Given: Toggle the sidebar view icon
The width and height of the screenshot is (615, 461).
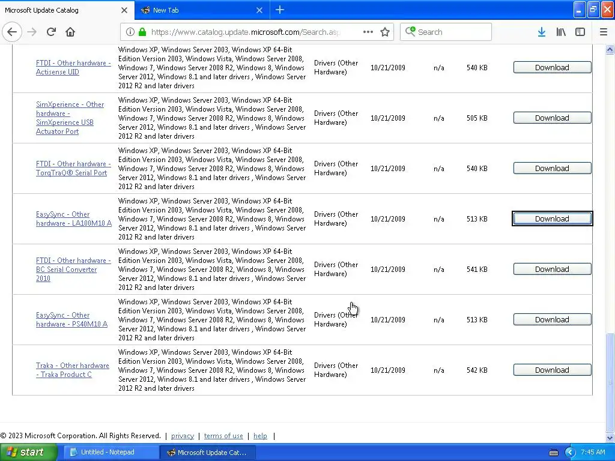Looking at the screenshot, I should (580, 32).
